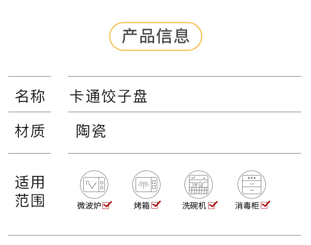Click the 烤箱 text label
The height and width of the screenshot is (245, 311).
click(x=142, y=206)
